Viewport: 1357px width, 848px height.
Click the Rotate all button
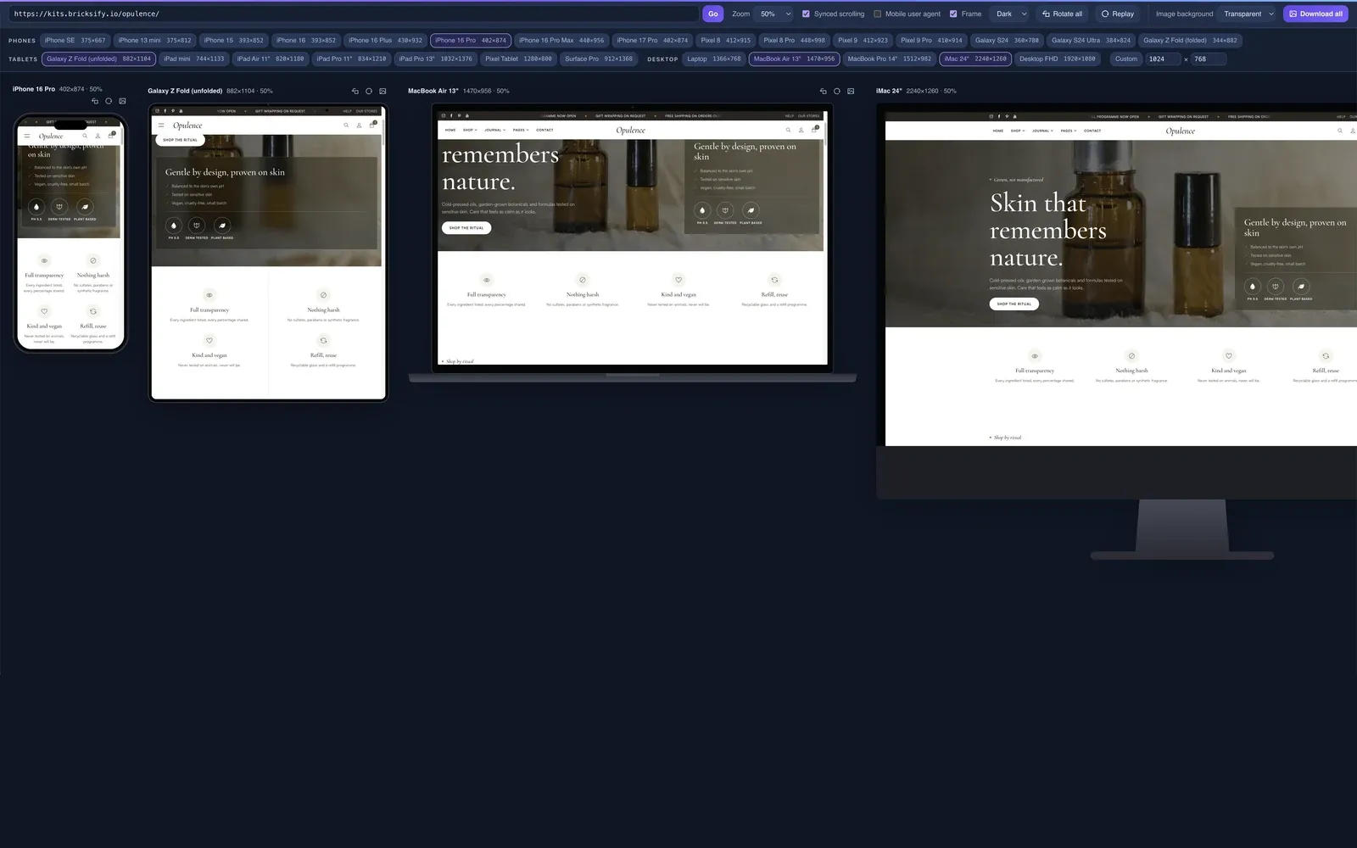click(x=1062, y=14)
